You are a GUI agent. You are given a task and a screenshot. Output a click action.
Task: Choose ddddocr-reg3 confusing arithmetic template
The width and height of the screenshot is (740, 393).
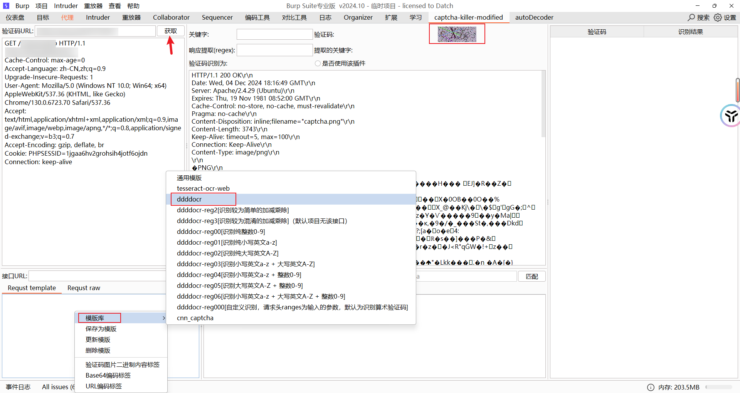pos(291,221)
